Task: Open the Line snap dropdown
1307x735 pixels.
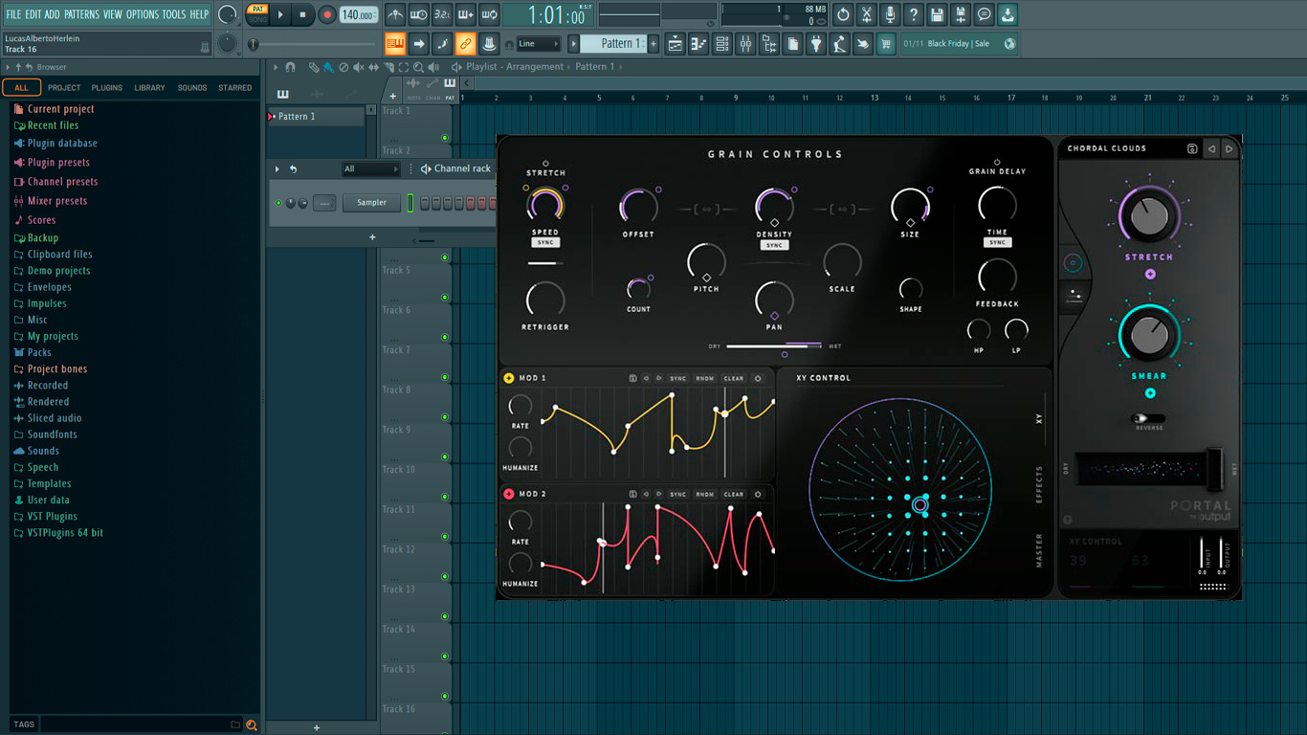Action: pos(539,44)
